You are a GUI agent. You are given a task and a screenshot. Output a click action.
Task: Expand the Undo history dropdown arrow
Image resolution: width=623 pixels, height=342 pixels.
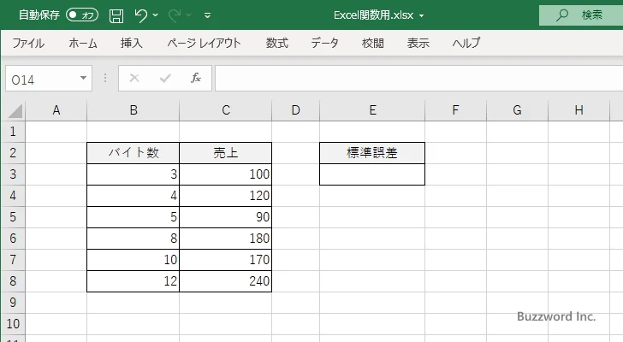coord(156,15)
